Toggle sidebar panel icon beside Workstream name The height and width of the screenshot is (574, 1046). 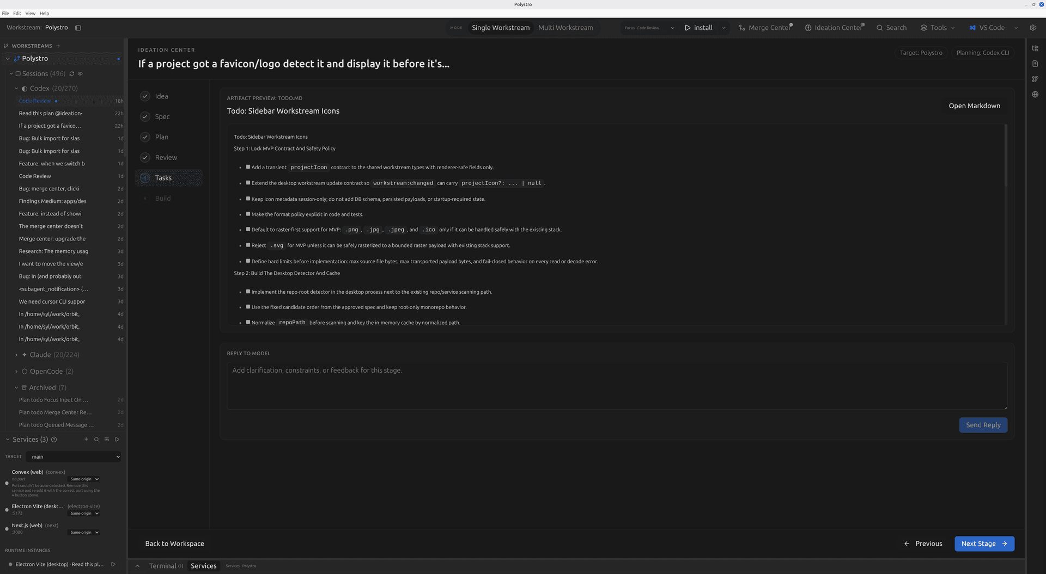click(x=78, y=28)
